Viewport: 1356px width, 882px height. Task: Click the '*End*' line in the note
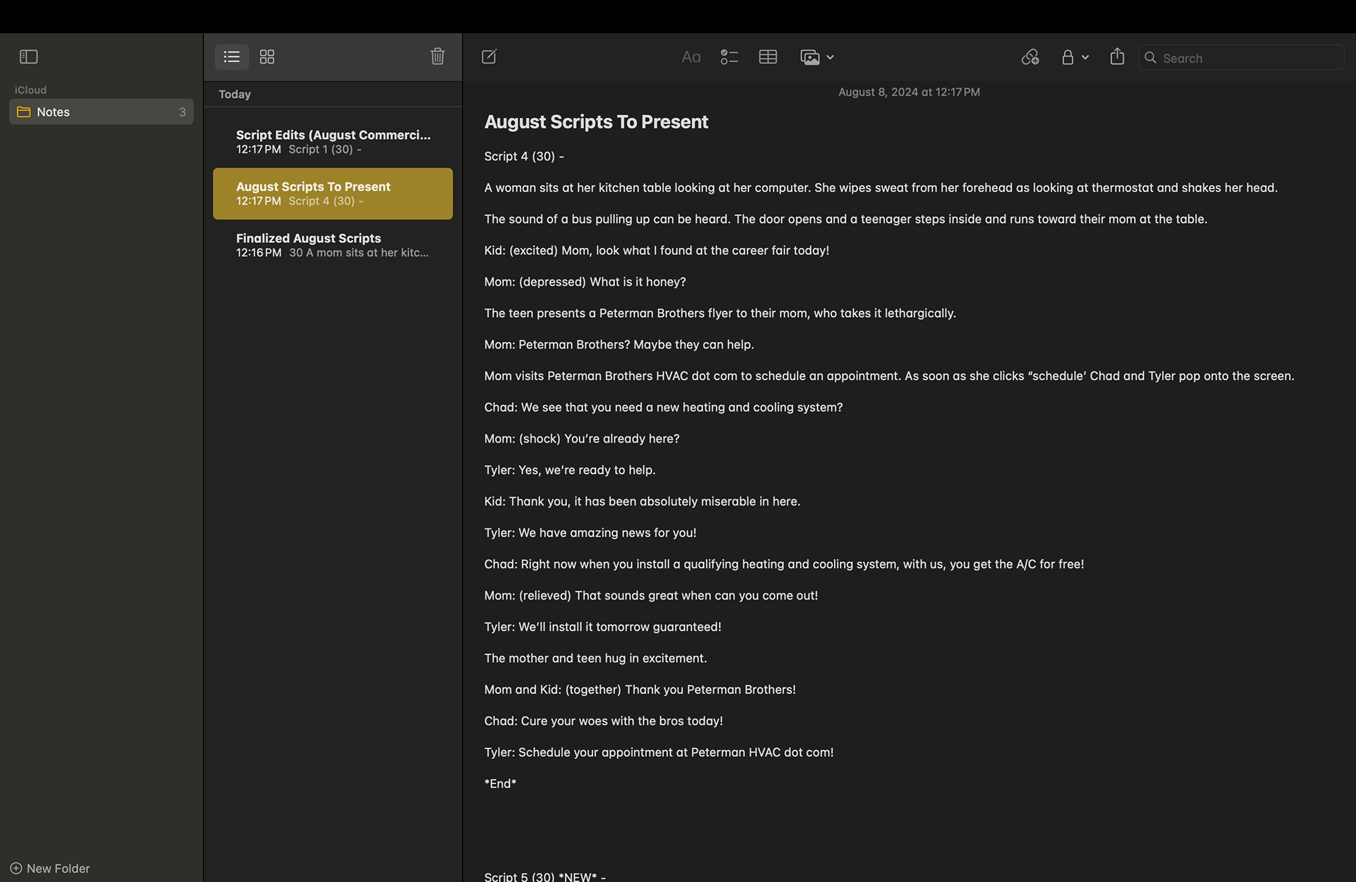pos(500,783)
